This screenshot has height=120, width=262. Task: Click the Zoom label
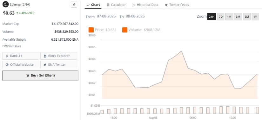202,17
